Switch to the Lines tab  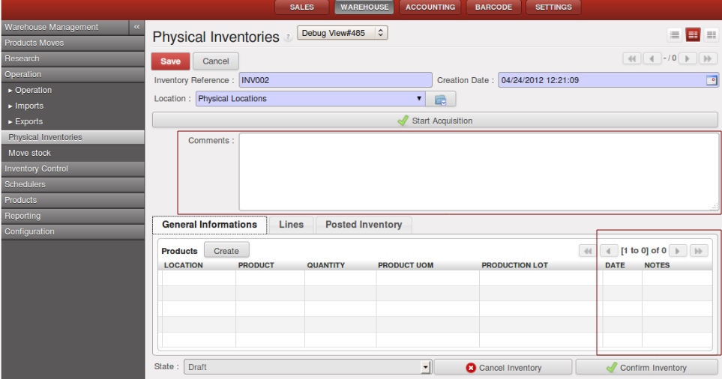291,225
